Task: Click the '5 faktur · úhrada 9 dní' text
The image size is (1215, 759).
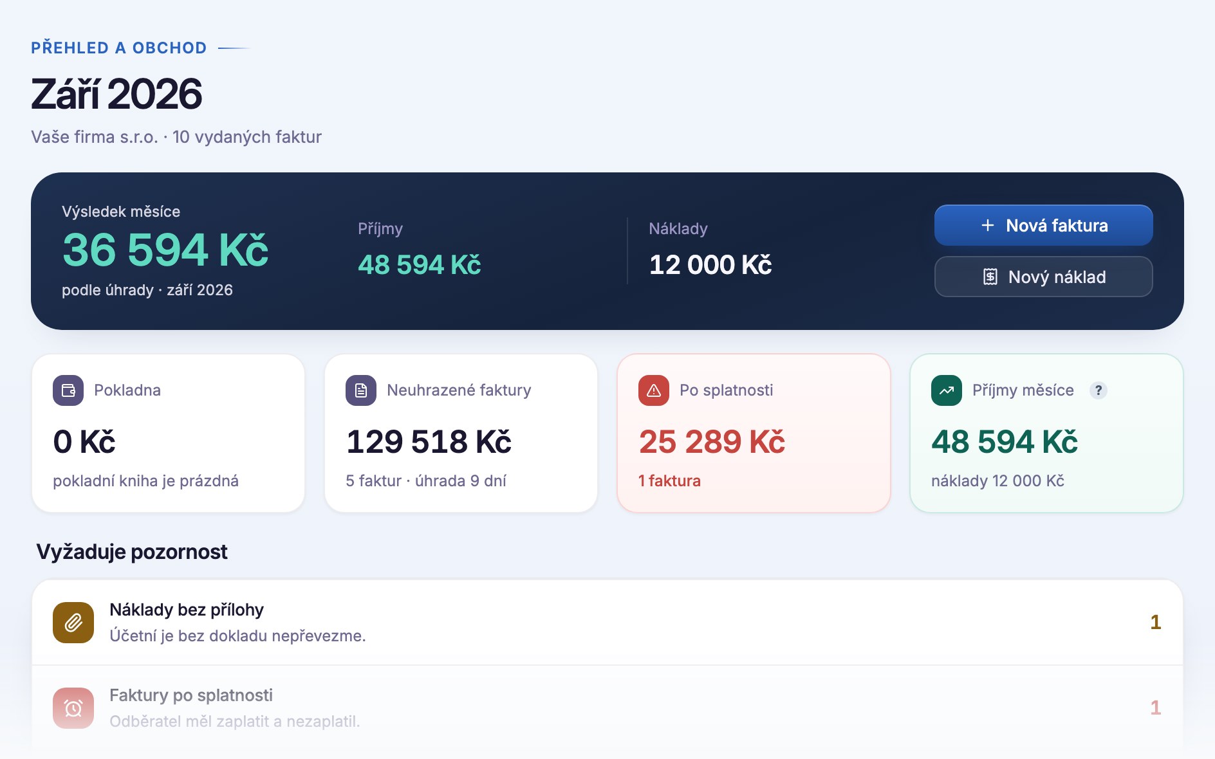Action: (x=426, y=481)
